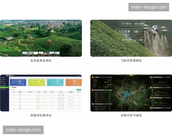Select middle red-highlighted thumbnail in strip
This screenshot has width=172, height=137.
46,54
